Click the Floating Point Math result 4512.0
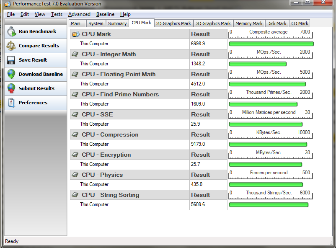The image size is (336, 248). (x=198, y=84)
